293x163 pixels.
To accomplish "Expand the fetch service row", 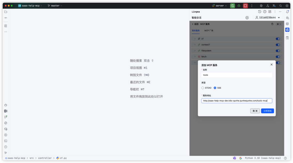I will click(195, 57).
